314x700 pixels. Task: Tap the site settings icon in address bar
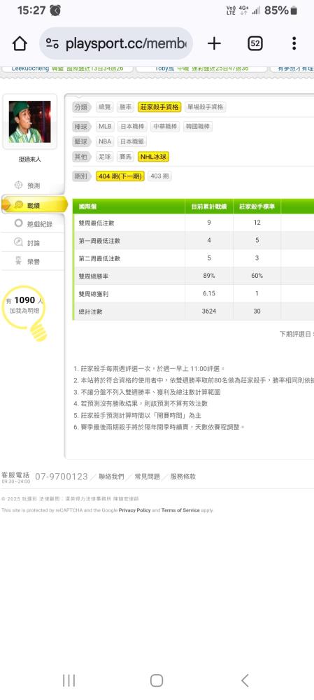point(52,43)
